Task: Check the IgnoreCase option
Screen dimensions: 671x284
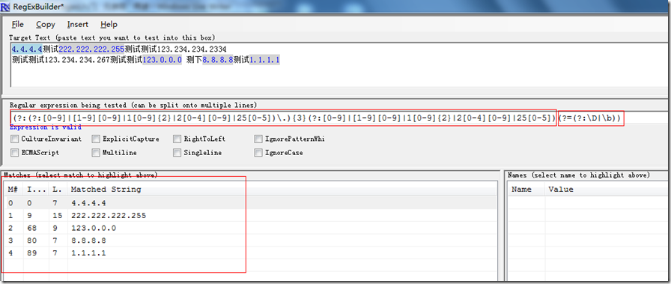Action: pos(258,153)
